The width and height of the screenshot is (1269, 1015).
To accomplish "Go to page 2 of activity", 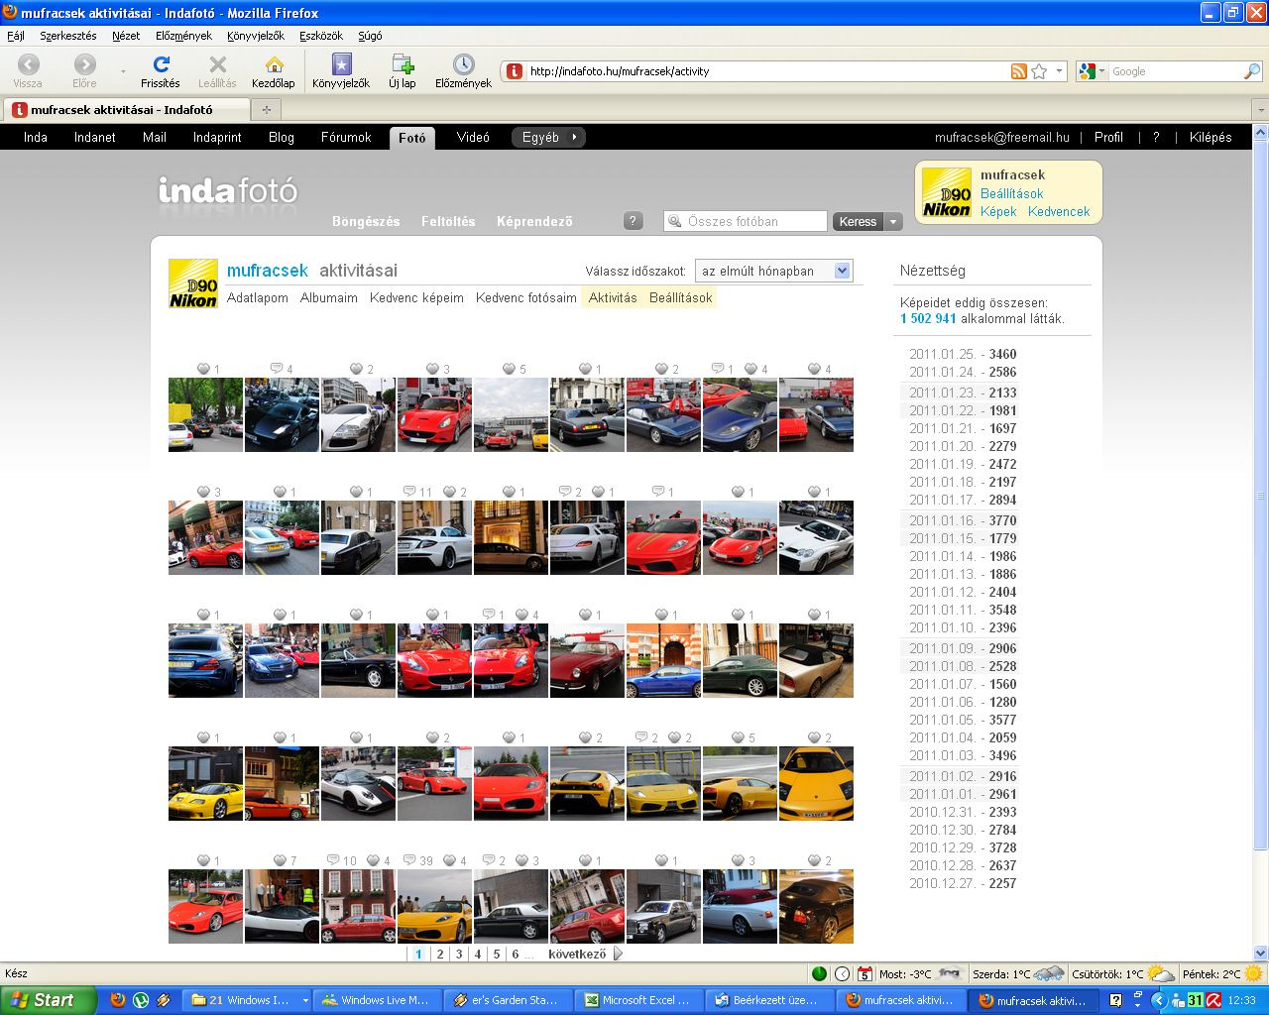I will (x=440, y=954).
